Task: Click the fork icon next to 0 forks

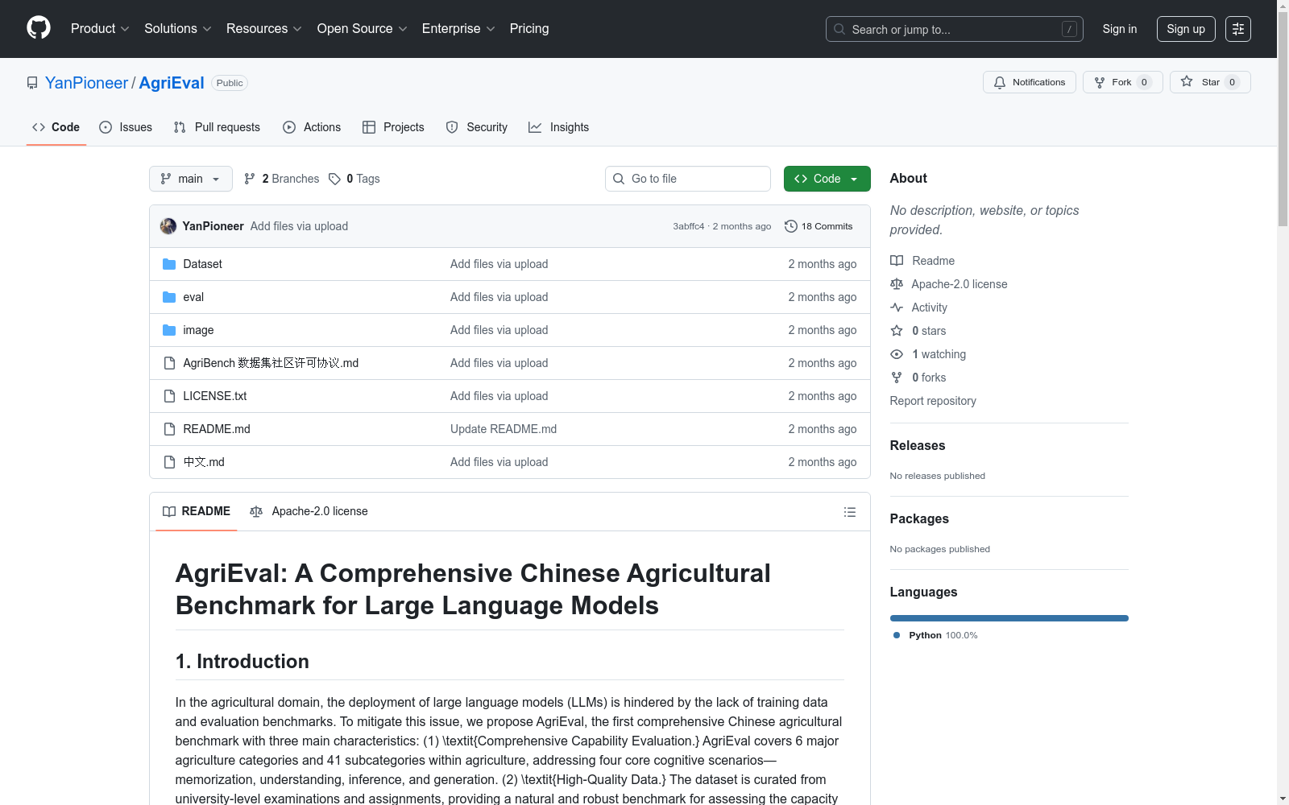Action: tap(897, 378)
